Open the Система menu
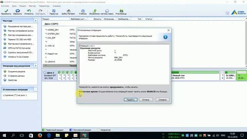247x139 pixels. pyautogui.click(x=5, y=6)
